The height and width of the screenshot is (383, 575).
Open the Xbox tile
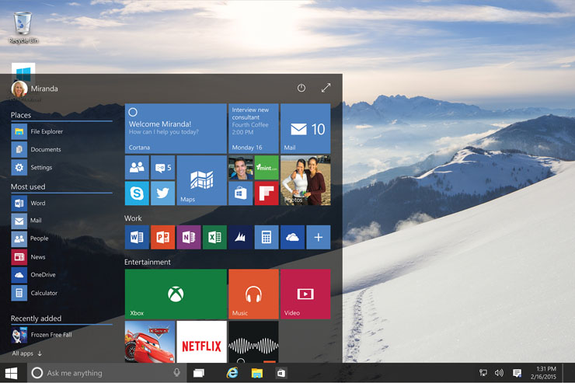(176, 294)
